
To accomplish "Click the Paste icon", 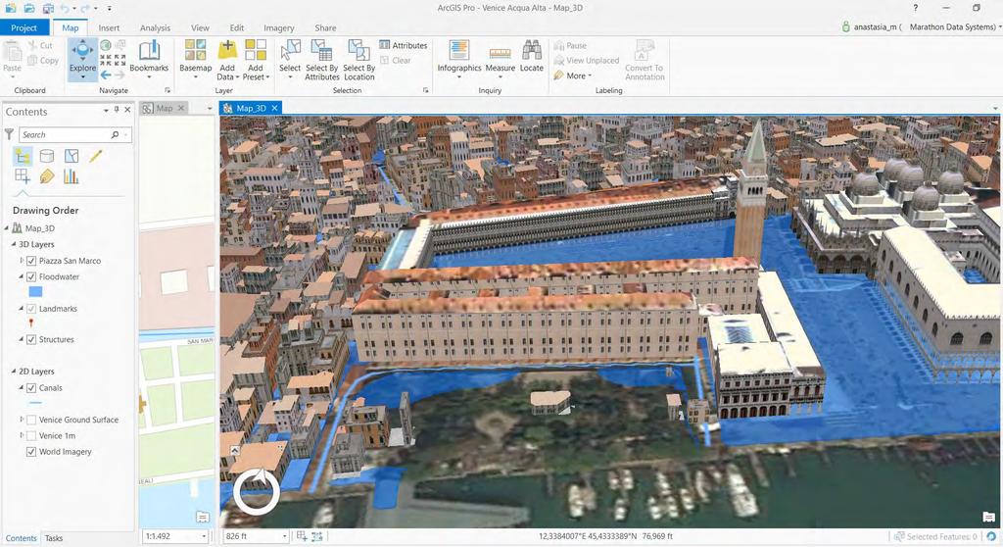I will click(12, 51).
